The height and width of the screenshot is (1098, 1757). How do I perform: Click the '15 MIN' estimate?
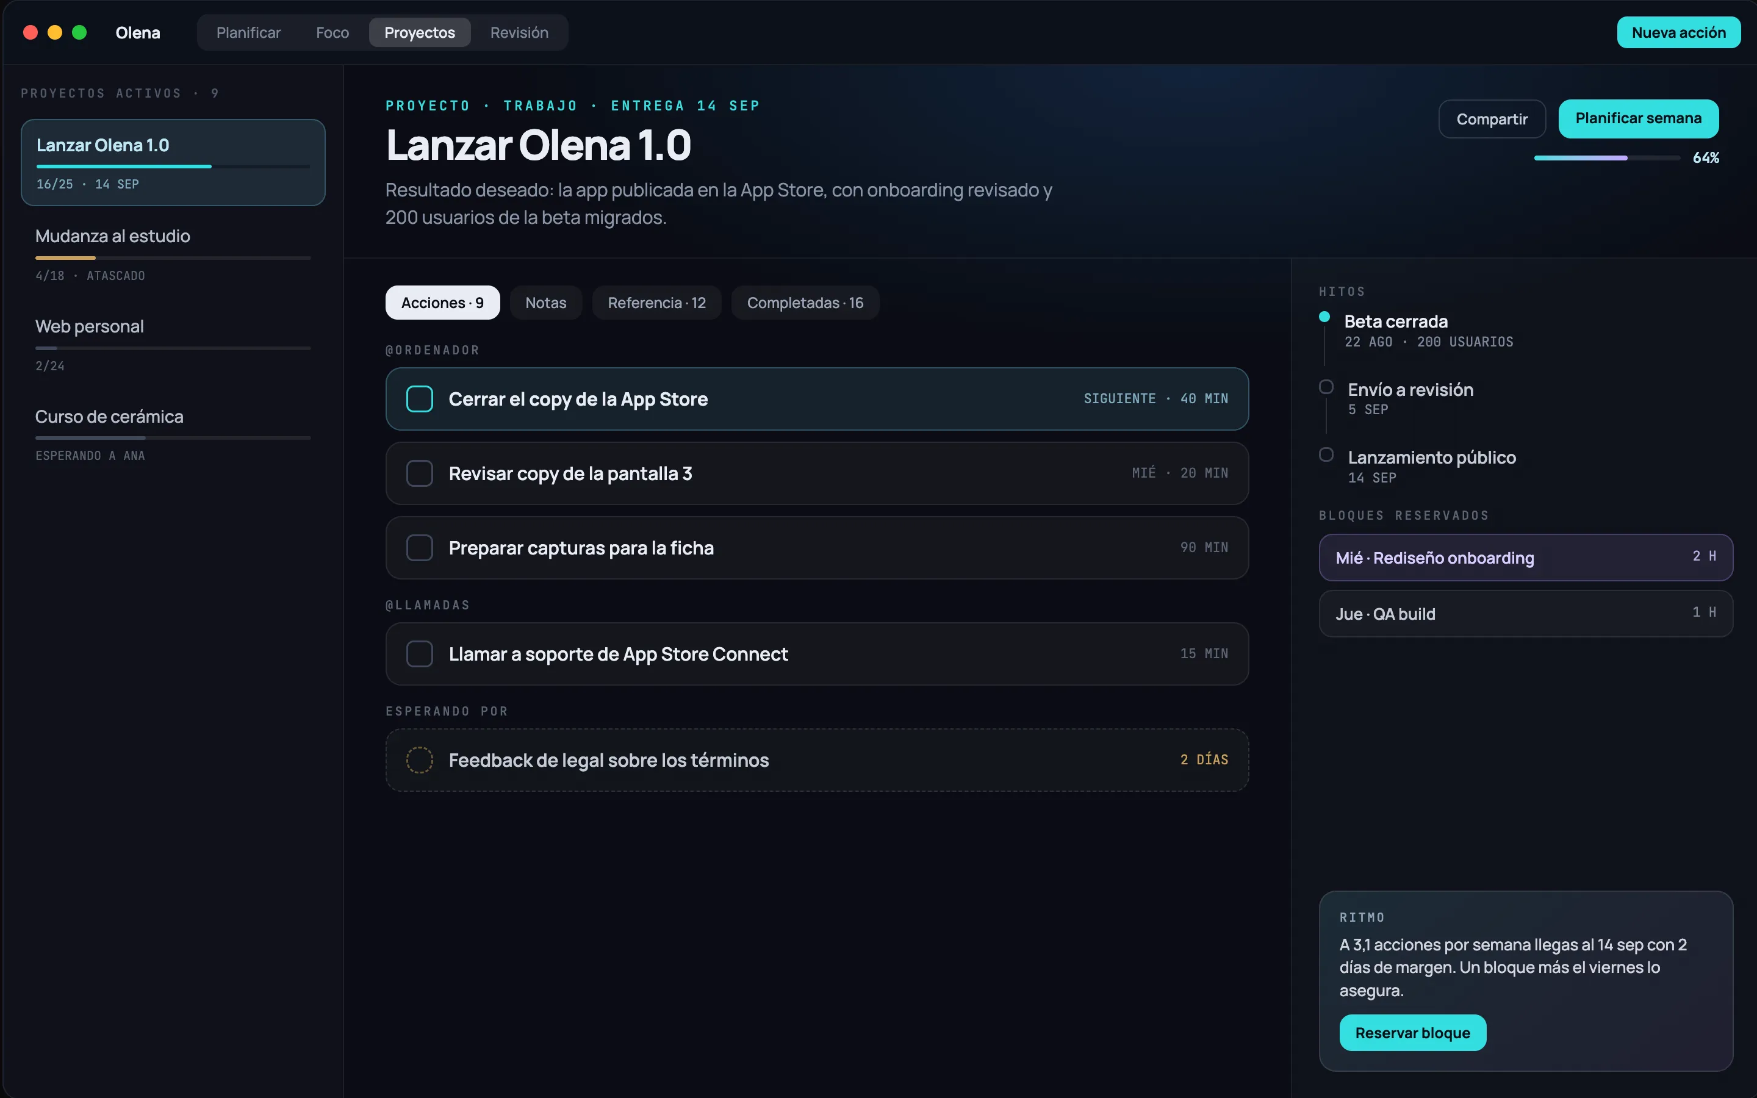(1204, 653)
